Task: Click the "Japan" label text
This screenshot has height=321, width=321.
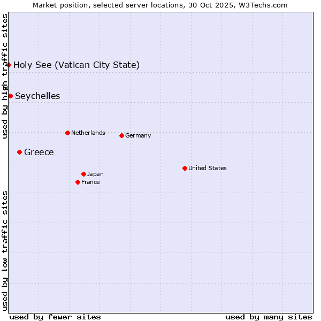Action: coord(95,174)
